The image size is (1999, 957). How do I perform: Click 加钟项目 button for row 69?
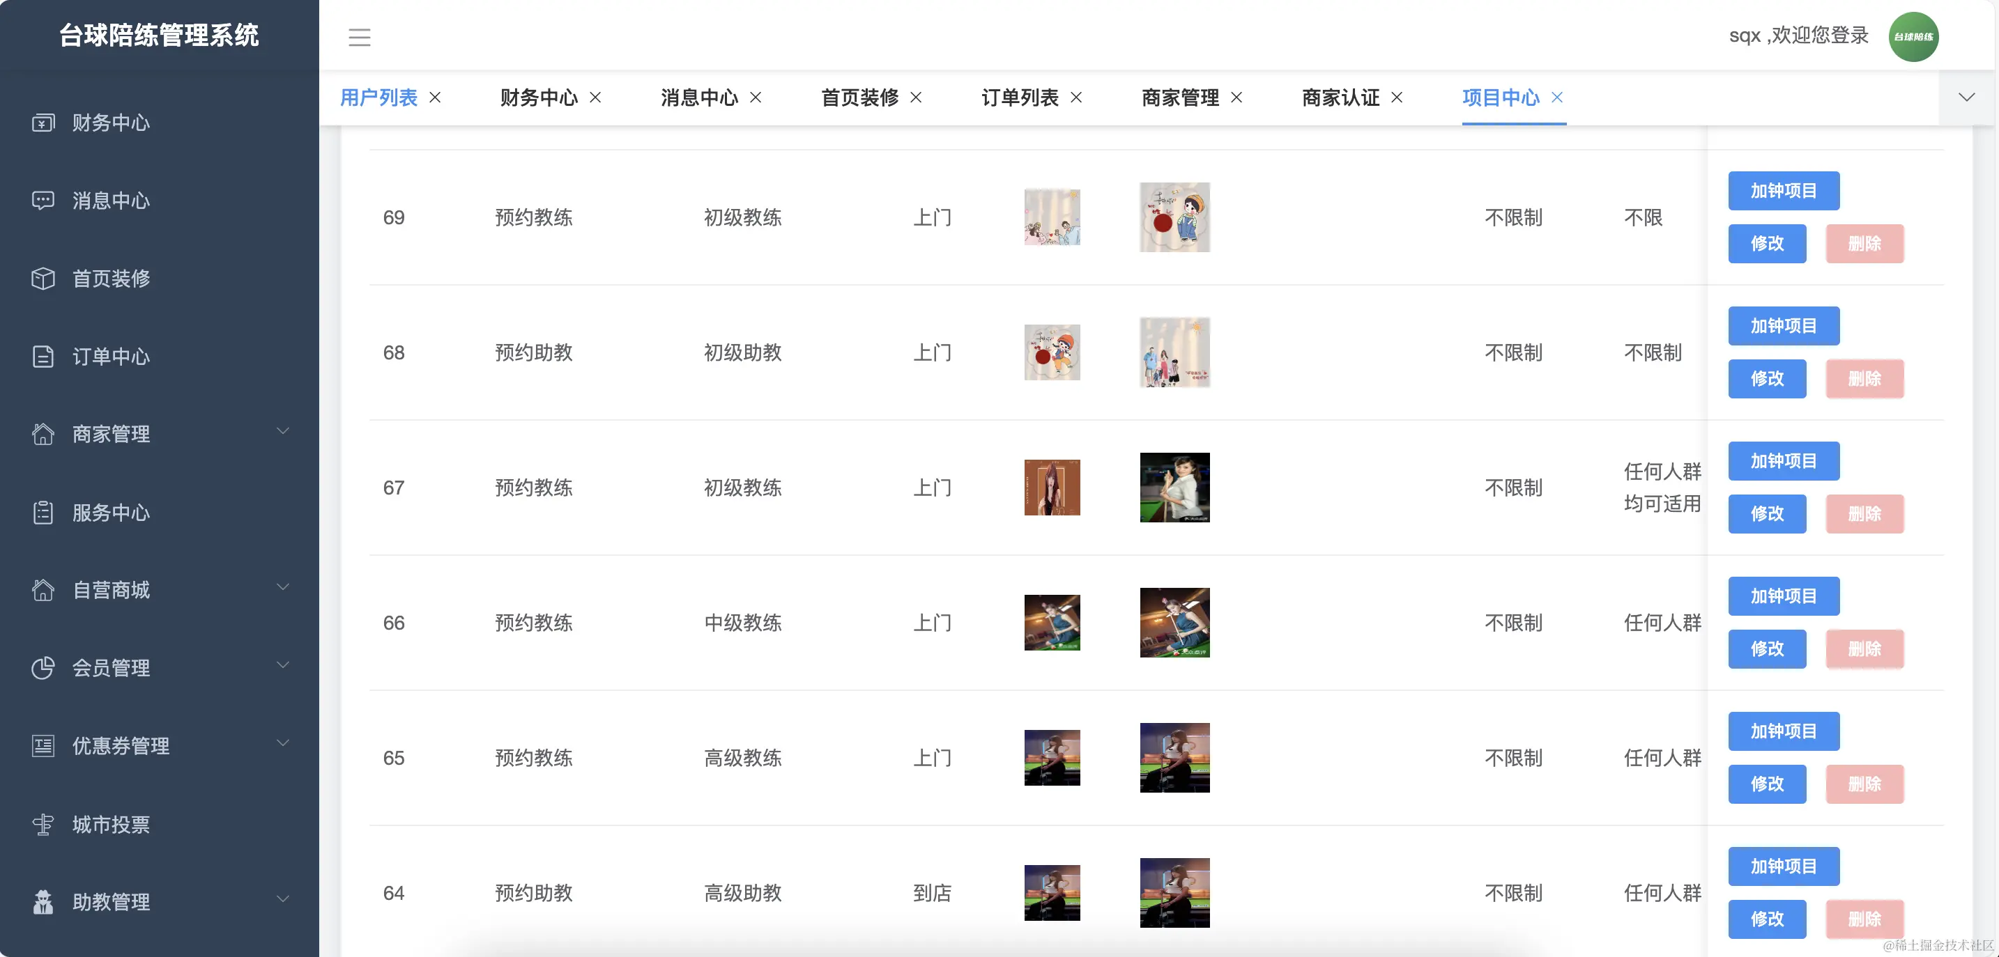pos(1784,190)
